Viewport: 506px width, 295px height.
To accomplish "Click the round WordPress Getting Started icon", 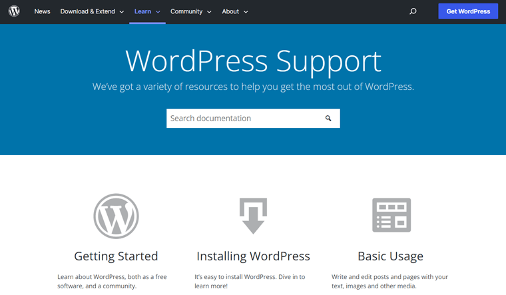I will point(116,216).
